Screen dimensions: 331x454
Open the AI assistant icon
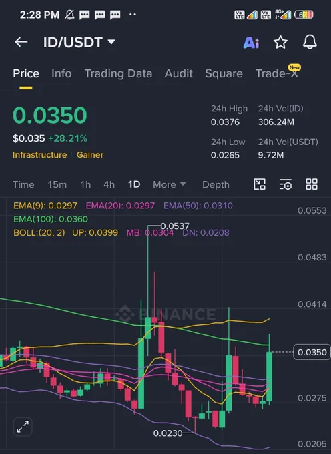click(251, 43)
